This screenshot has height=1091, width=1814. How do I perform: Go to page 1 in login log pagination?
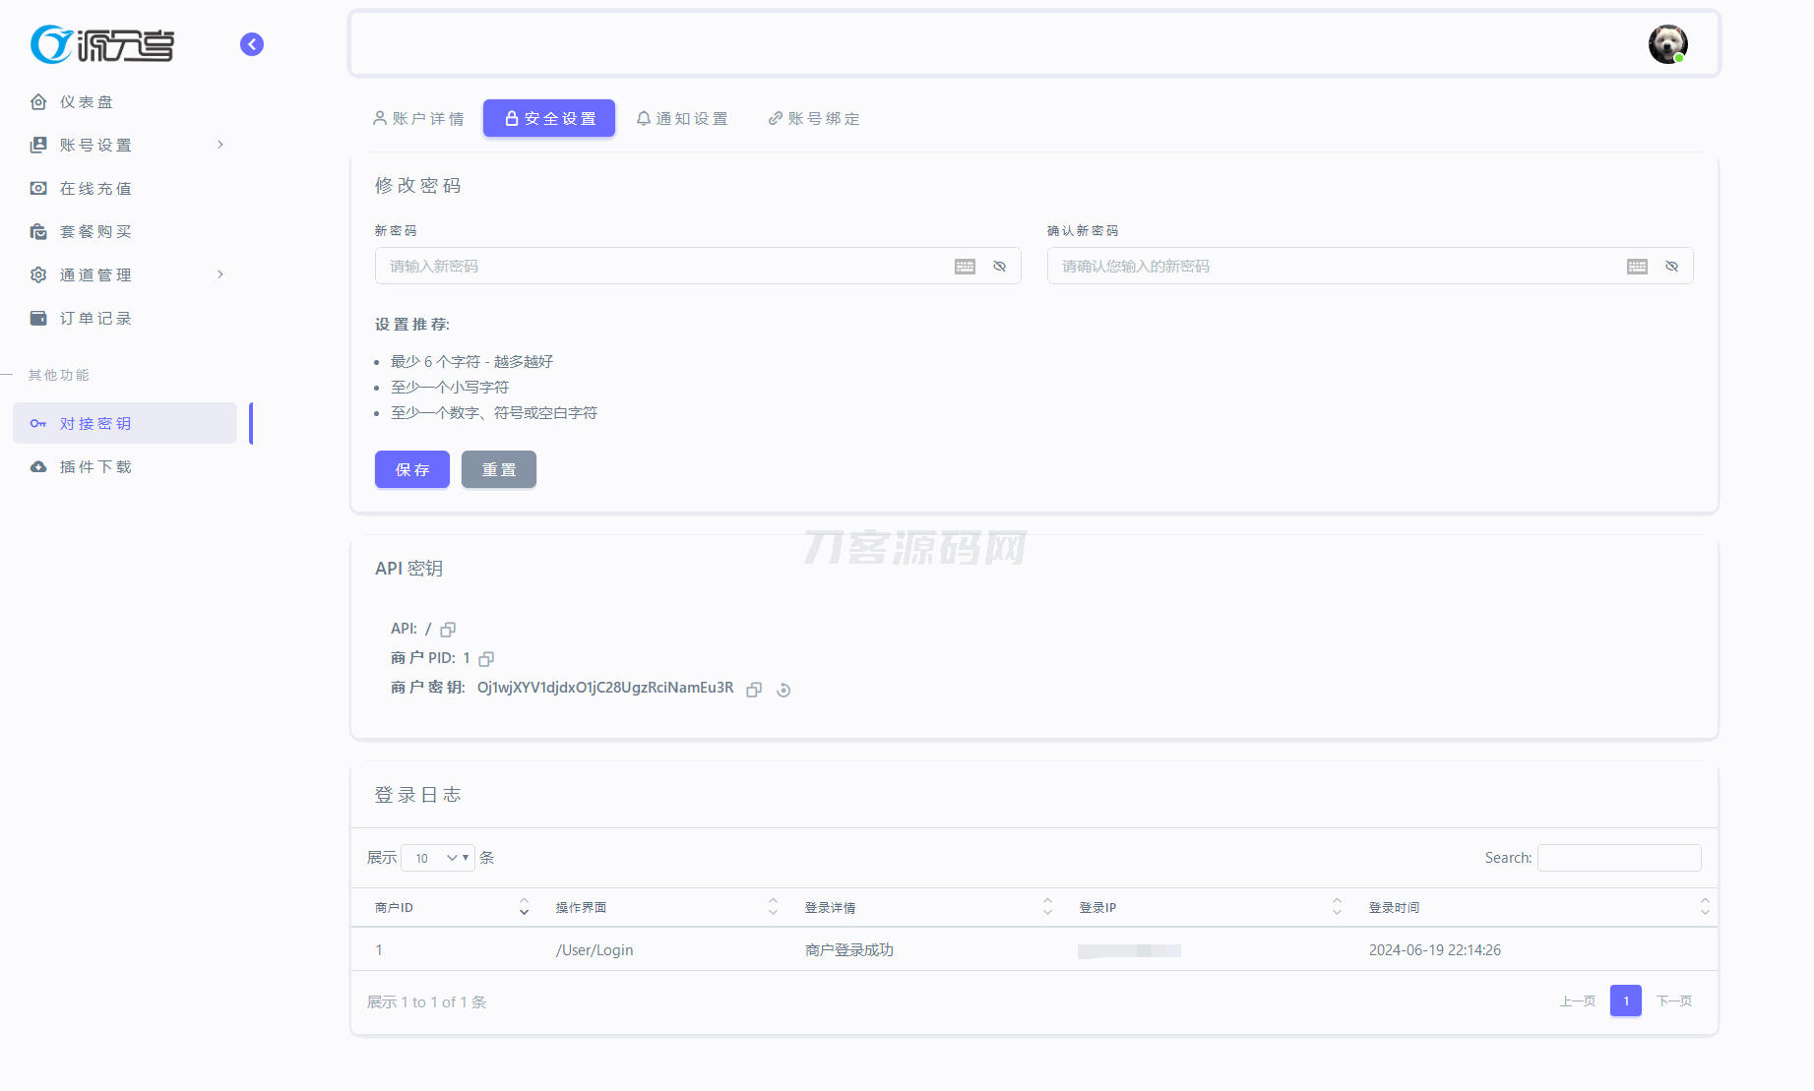(1625, 1000)
